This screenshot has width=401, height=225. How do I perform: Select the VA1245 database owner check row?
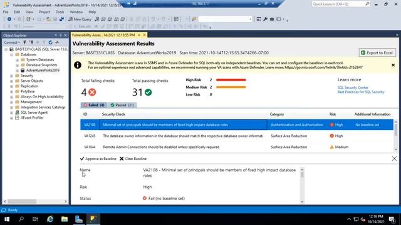coord(237,136)
